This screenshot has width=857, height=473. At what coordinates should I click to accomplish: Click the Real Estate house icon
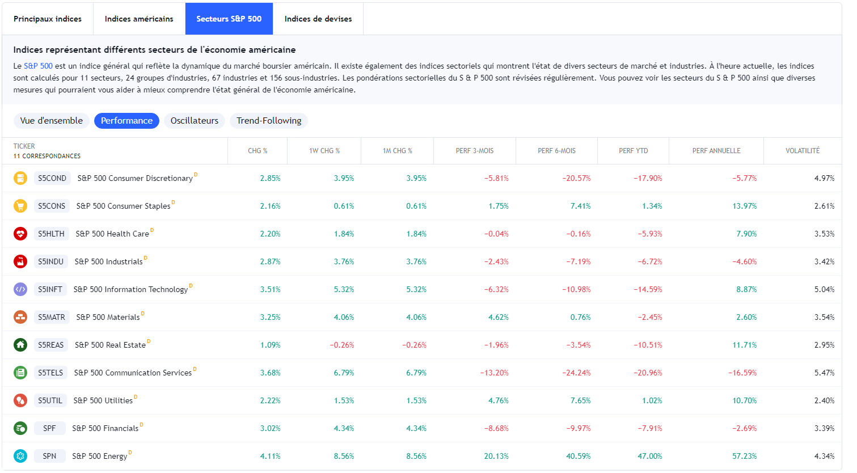(20, 345)
